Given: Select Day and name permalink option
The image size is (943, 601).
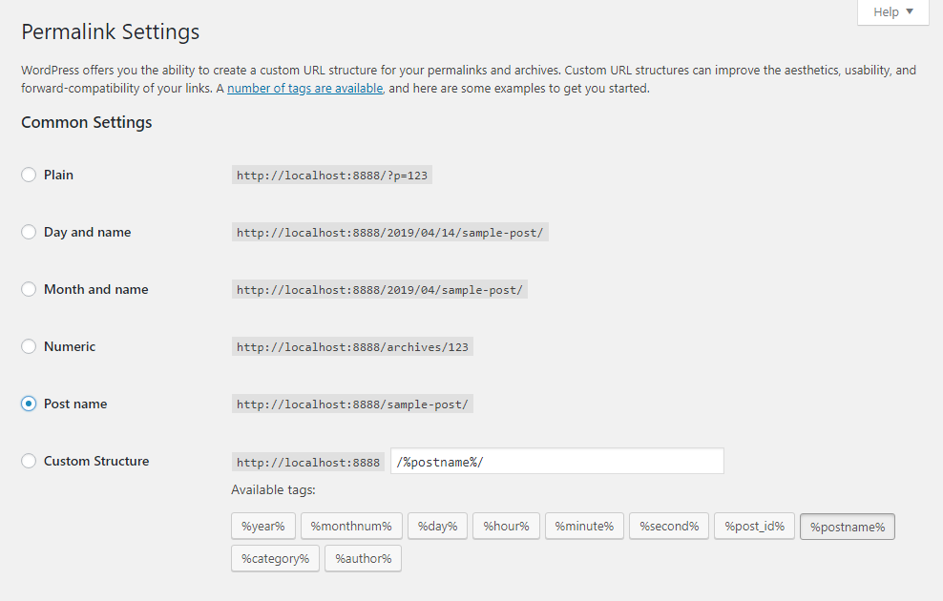Looking at the screenshot, I should coord(29,232).
